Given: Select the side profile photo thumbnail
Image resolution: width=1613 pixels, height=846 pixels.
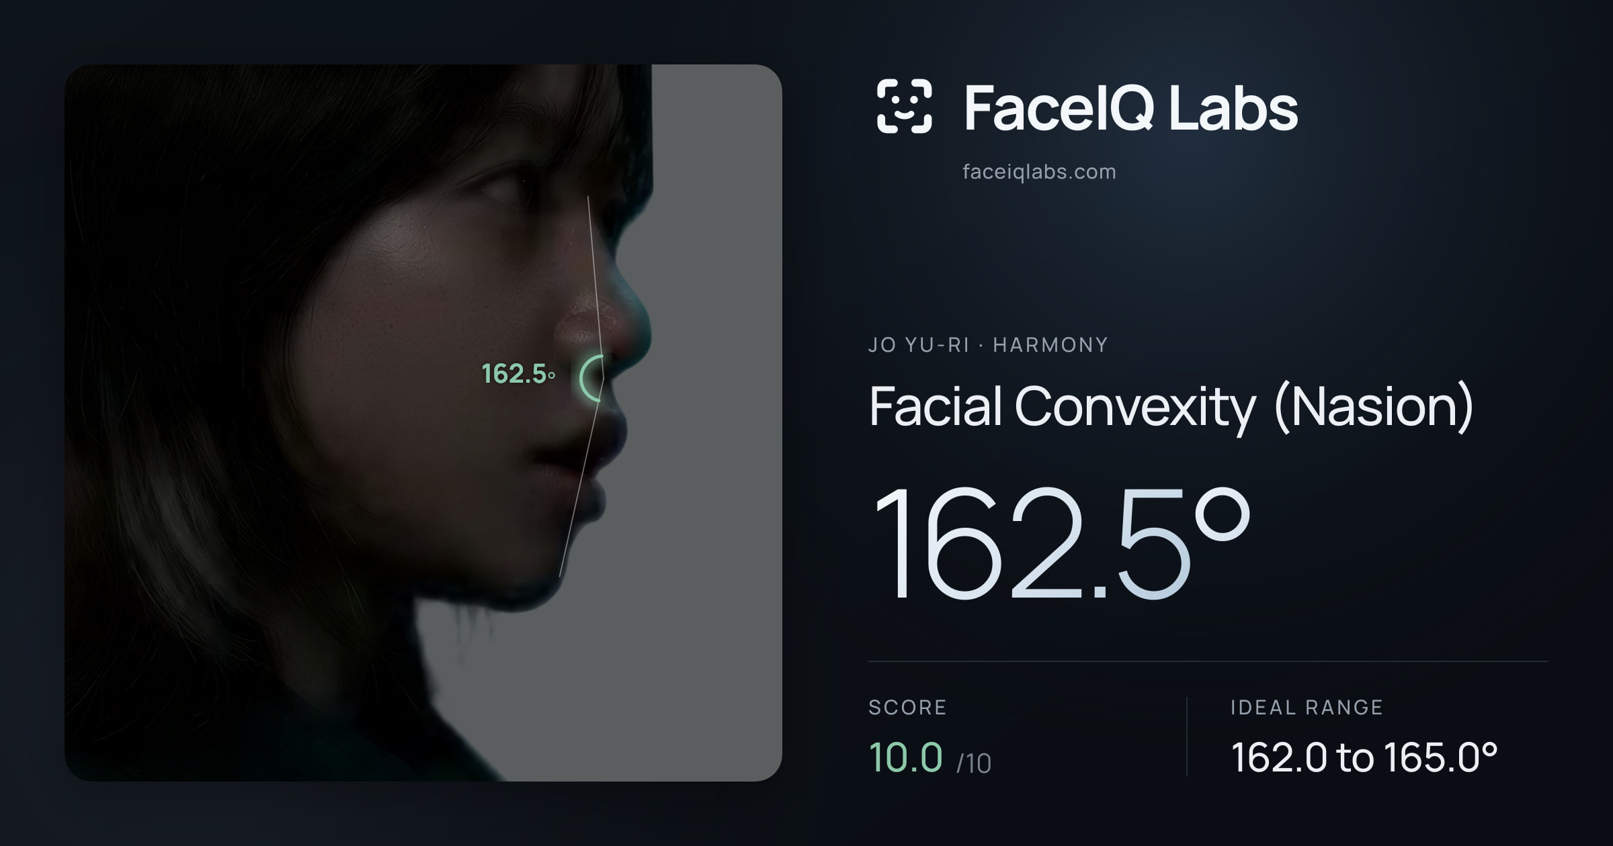Looking at the screenshot, I should [423, 422].
